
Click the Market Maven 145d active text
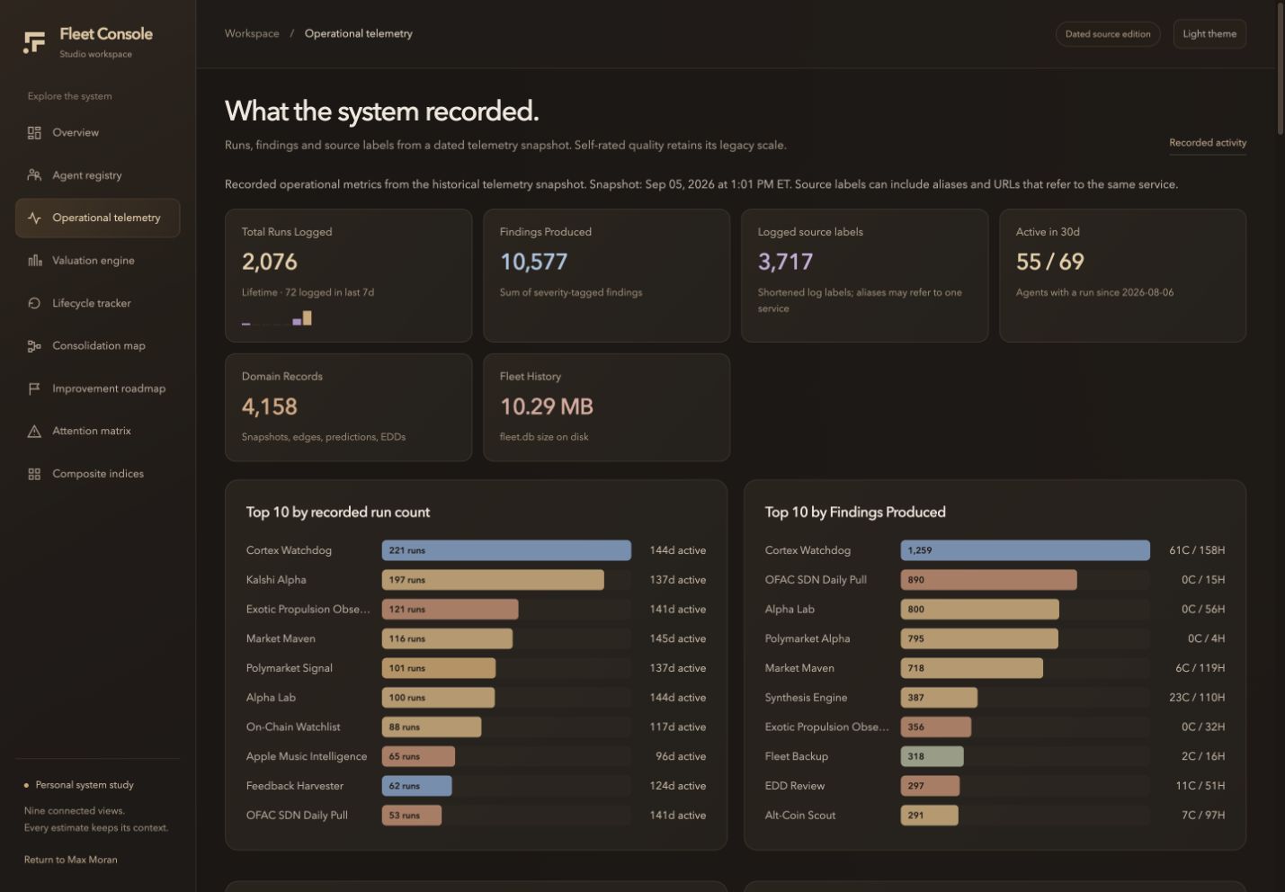tap(678, 639)
